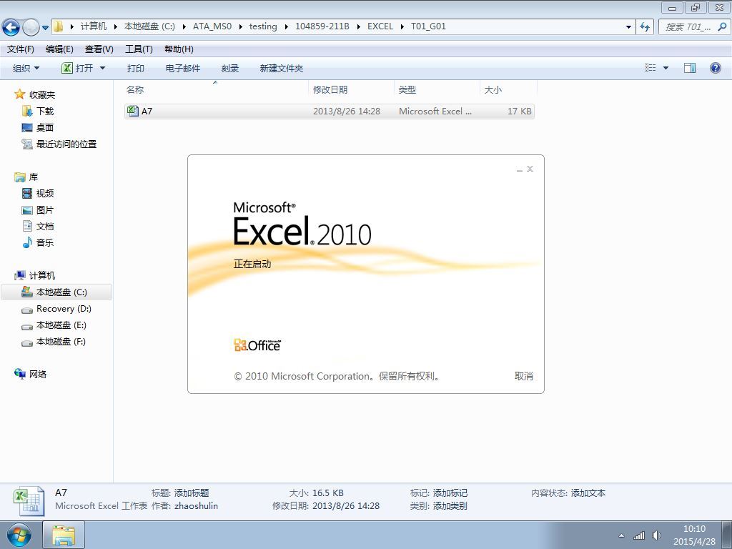Click 电子邮件 in the toolbar
732x549 pixels.
182,68
